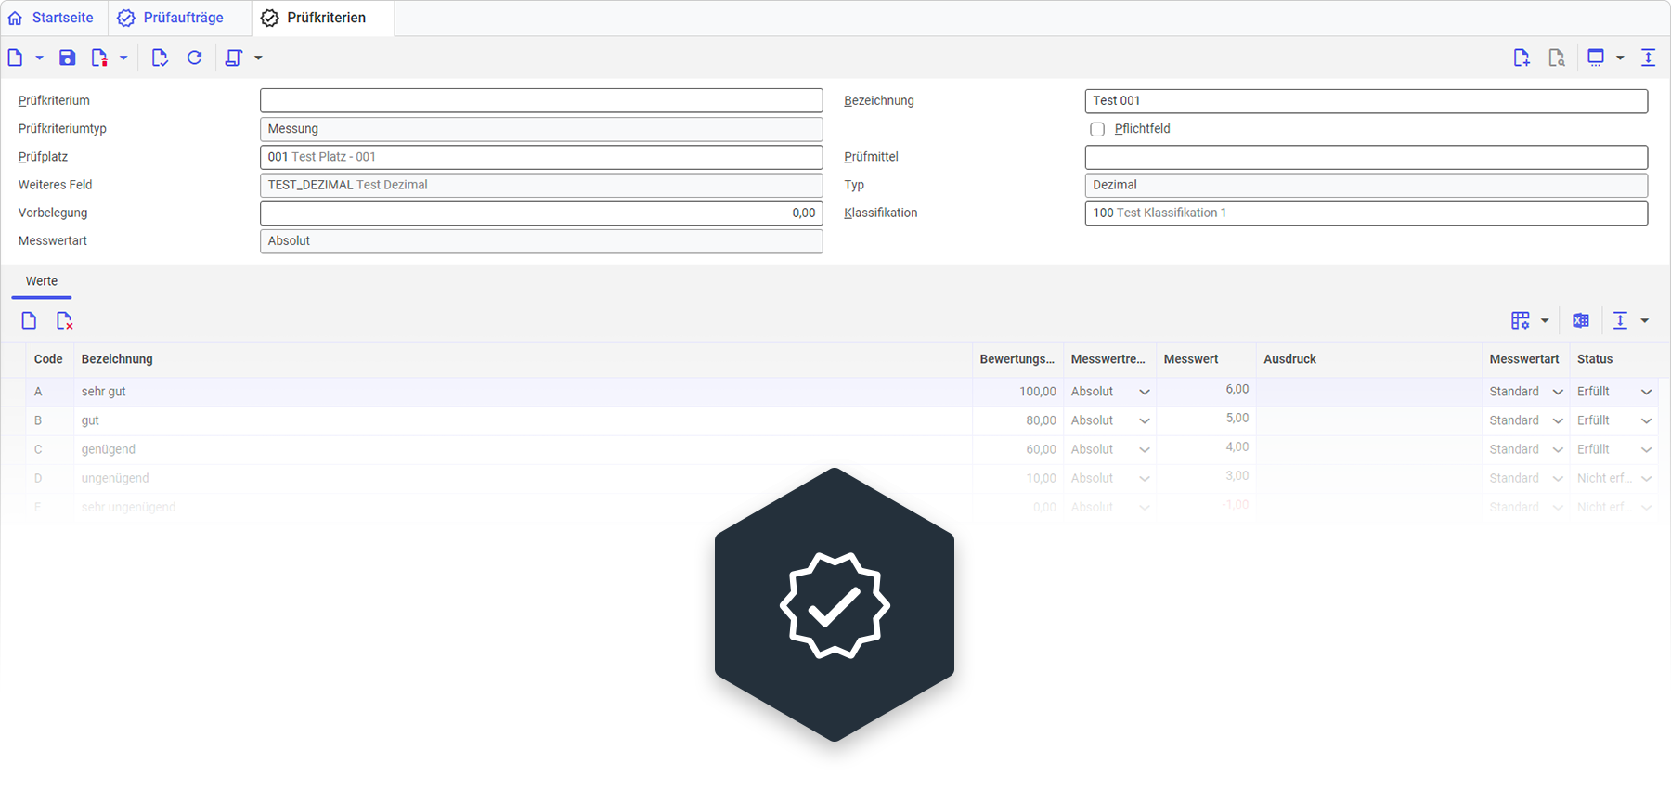Viewport: 1671px width, 789px height.
Task: Click the delete row icon in Werte
Action: tap(64, 320)
